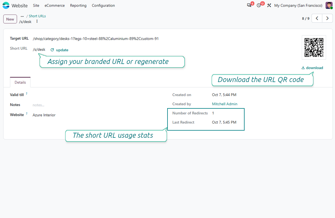335x218 pixels.
Task: Click the New button
Action: [x=10, y=19]
